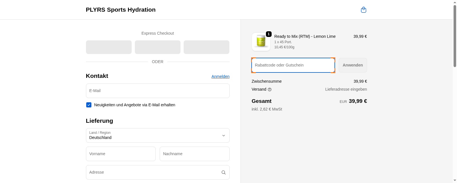Click the scrollbar up arrow

[x=455, y=2]
